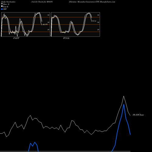The image size is (152, 152).
Task: Click 'Direxion Moonshot Innovators ETF' heading
Action: 84,2
